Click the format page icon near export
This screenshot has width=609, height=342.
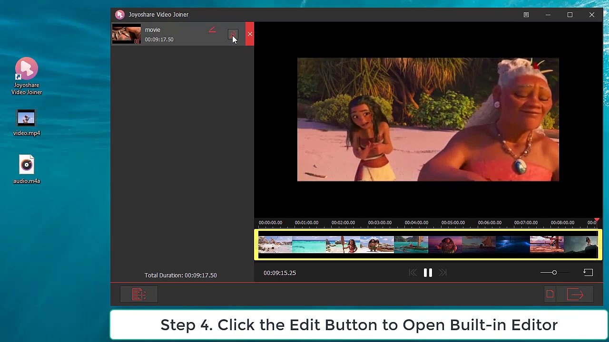point(550,294)
